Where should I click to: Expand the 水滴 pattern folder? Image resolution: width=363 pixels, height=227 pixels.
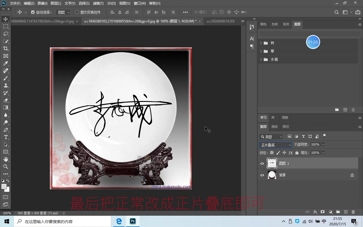261,59
